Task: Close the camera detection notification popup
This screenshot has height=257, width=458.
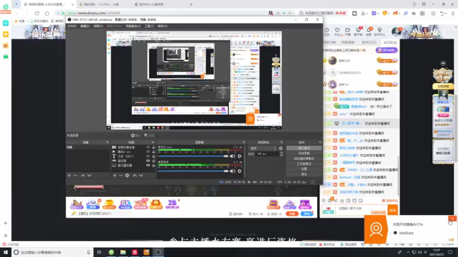Action: click(452, 218)
